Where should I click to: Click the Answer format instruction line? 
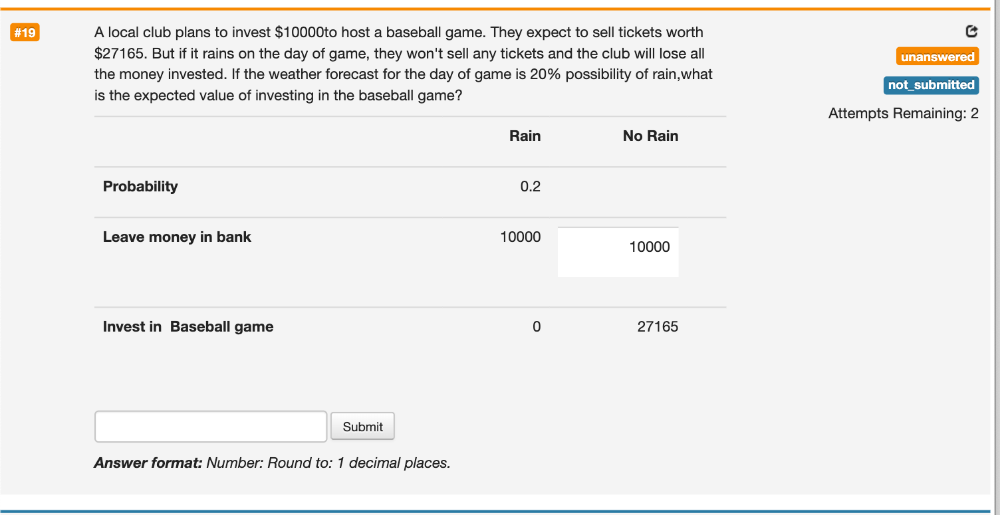pos(273,463)
